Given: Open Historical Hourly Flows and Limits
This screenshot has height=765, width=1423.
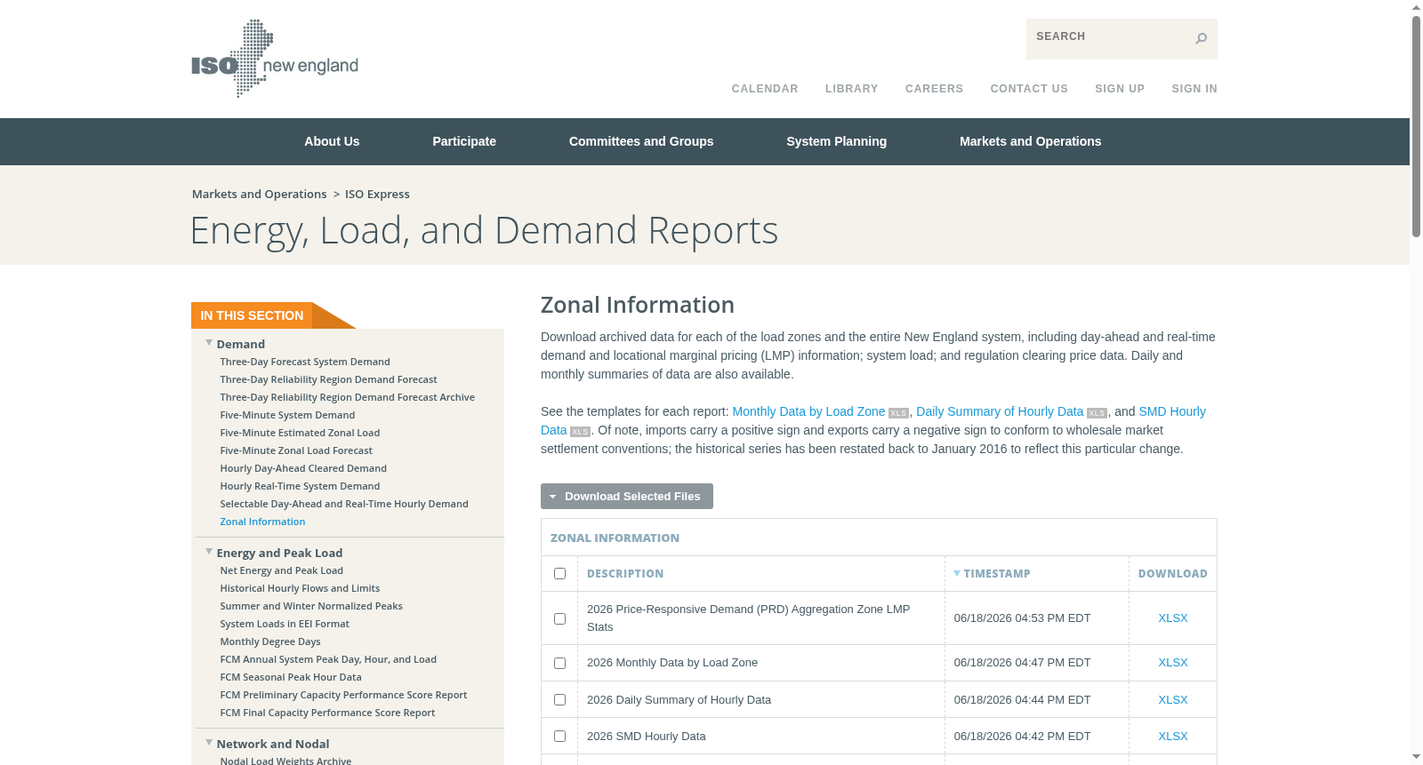Looking at the screenshot, I should tap(300, 588).
